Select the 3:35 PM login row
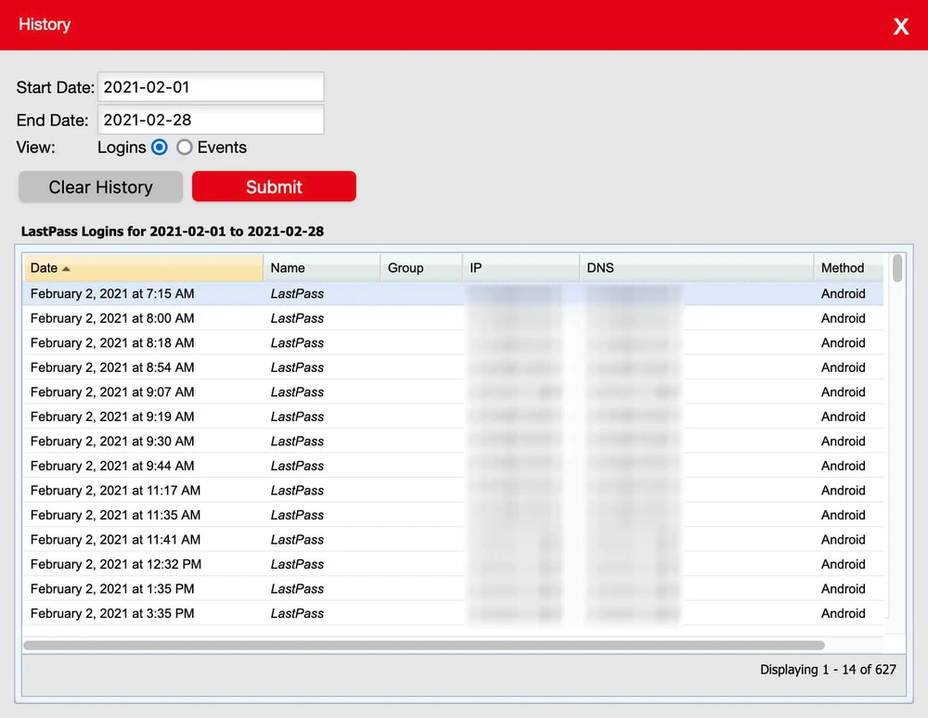 coord(112,613)
